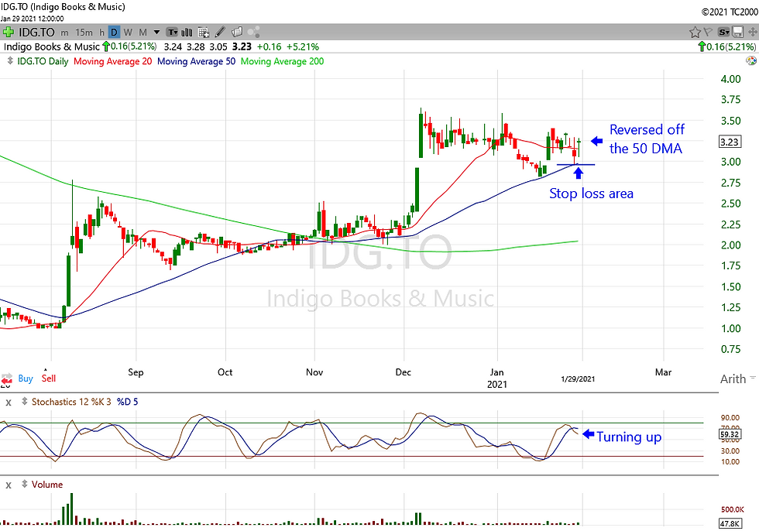Open the chart template T menu

[x=172, y=33]
